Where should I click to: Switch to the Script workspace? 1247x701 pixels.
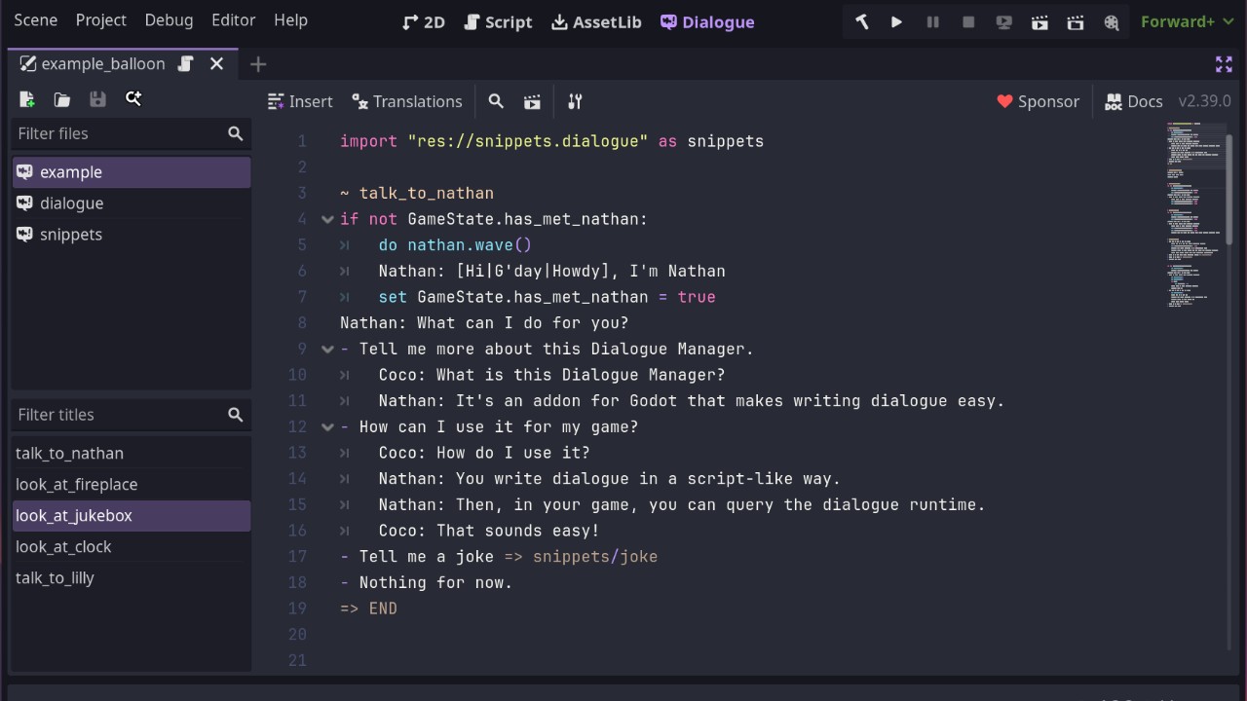click(498, 21)
